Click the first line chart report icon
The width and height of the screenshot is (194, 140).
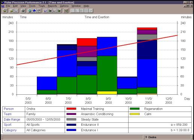pyautogui.click(x=45, y=11)
